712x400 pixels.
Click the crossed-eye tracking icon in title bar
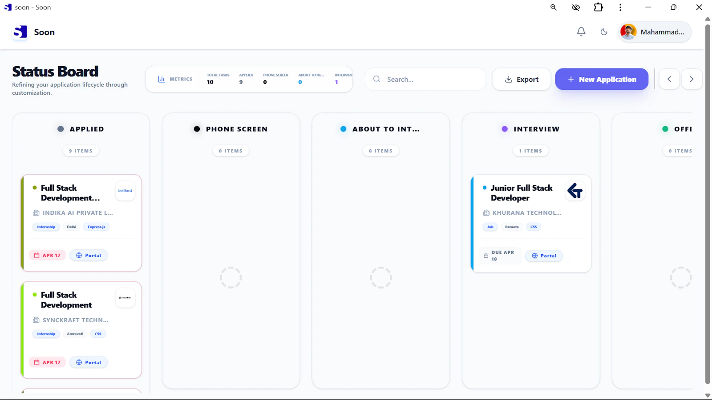click(576, 7)
